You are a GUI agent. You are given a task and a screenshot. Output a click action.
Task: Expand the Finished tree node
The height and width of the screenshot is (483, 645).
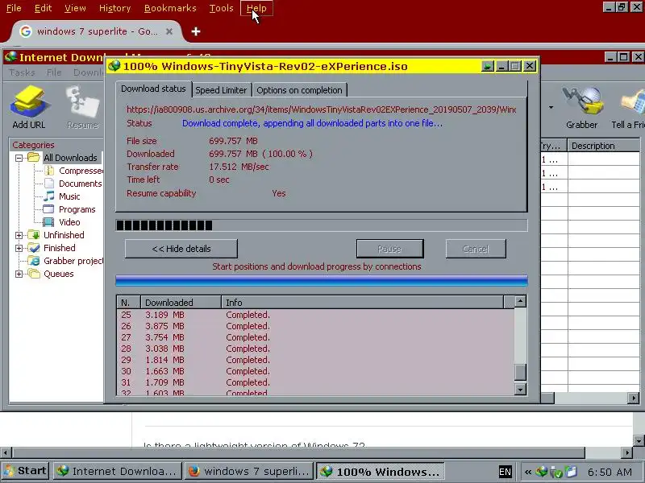(19, 248)
